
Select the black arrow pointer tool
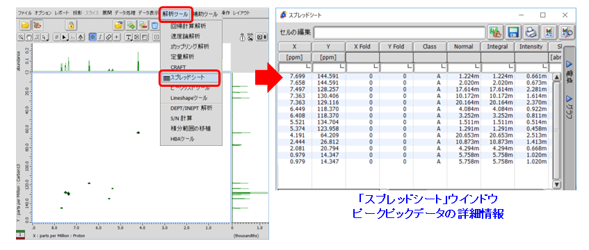coord(64,37)
